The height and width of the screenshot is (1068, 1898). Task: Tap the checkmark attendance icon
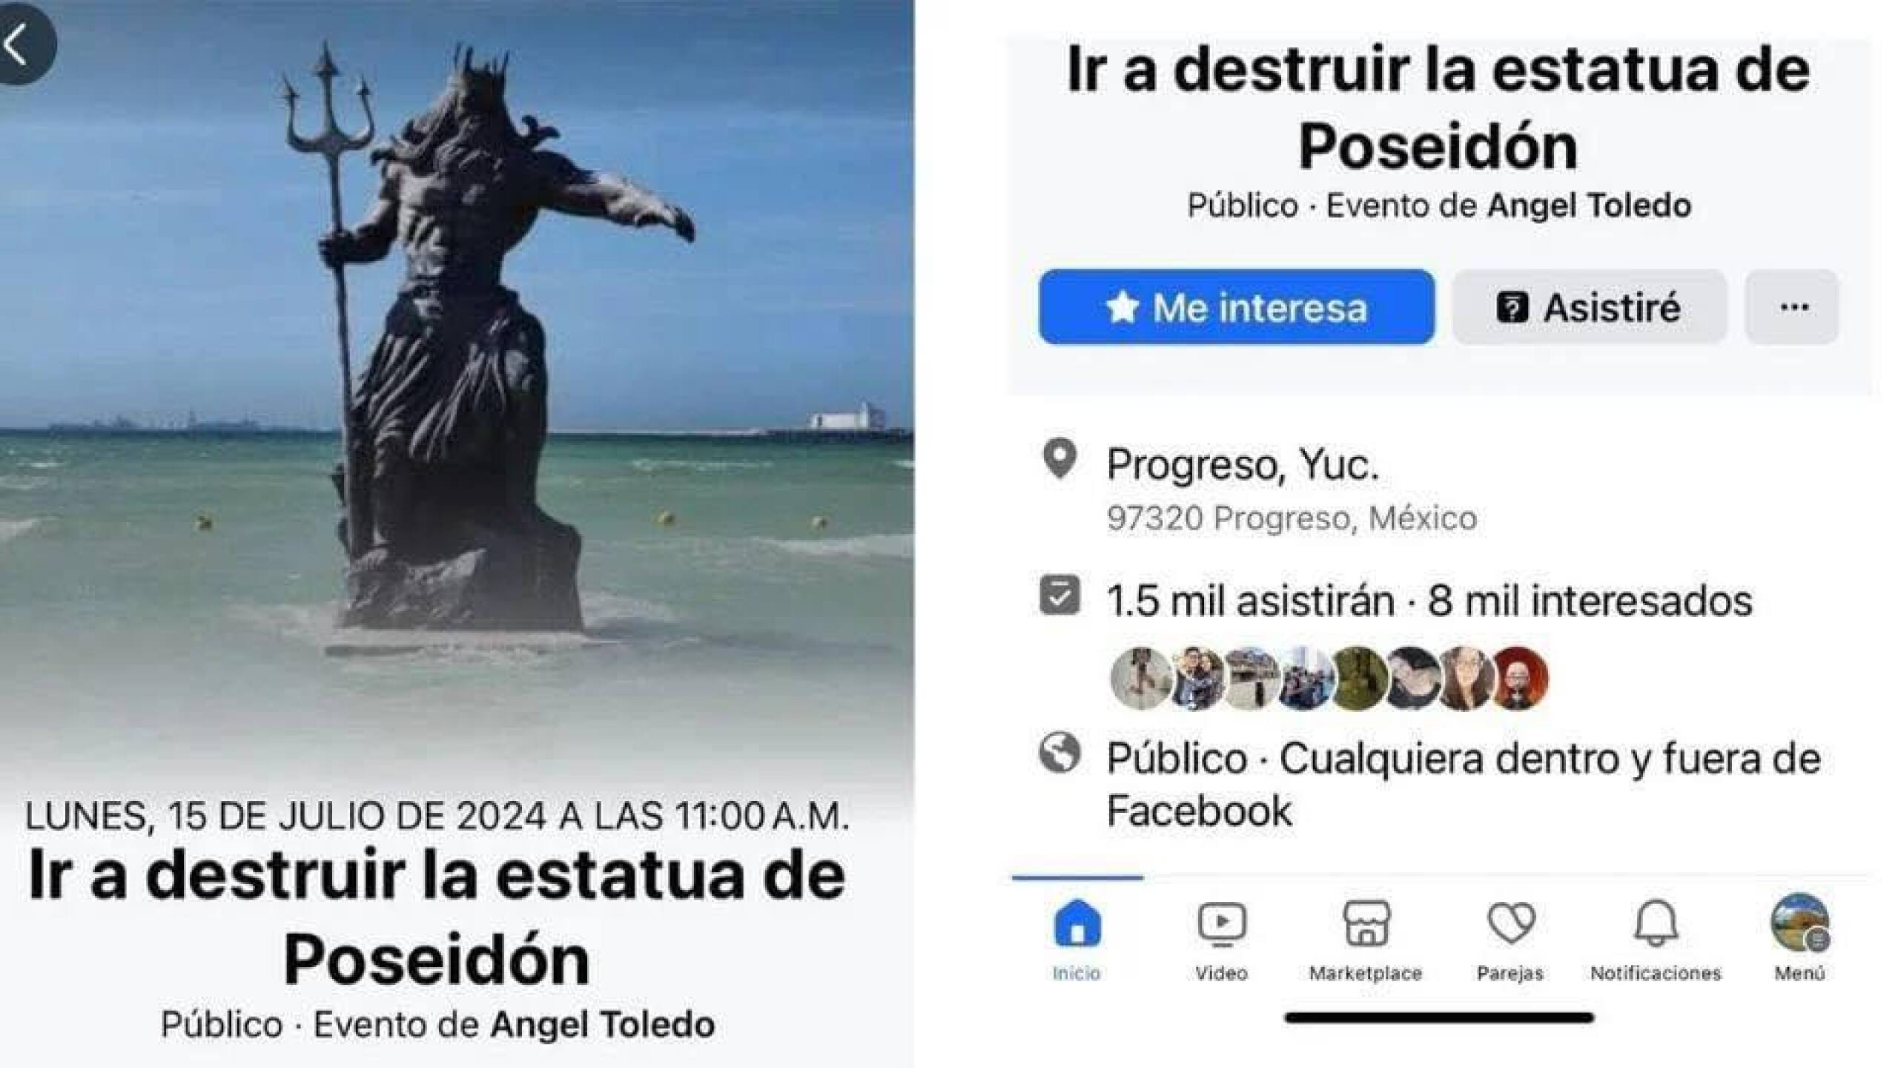1059,595
